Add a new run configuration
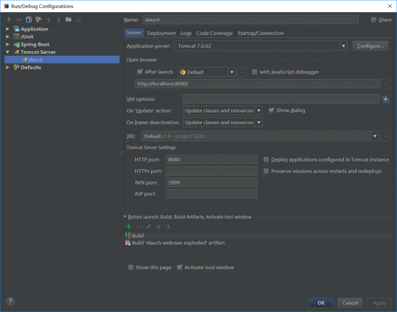 point(9,19)
